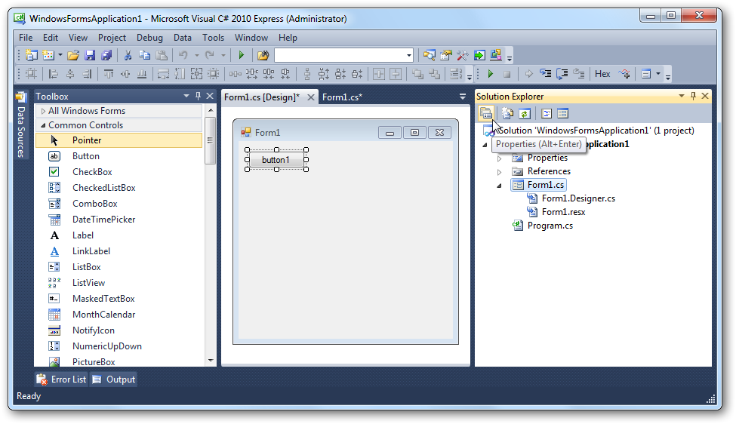The image size is (736, 424).
Task: Click the Cut scissors icon
Action: 128,55
